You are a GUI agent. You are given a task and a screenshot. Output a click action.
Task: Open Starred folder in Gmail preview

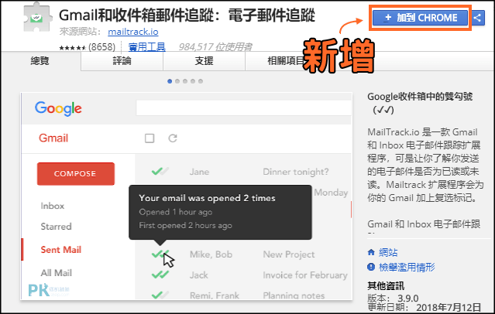(56, 227)
